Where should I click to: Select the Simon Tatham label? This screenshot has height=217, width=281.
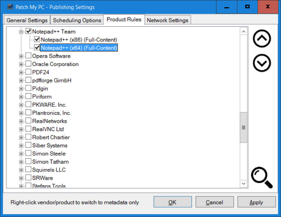[x=51, y=162]
